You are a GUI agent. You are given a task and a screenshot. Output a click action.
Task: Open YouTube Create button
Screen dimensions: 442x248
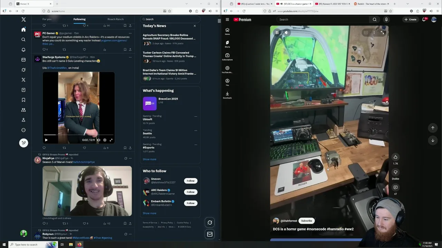[411, 20]
